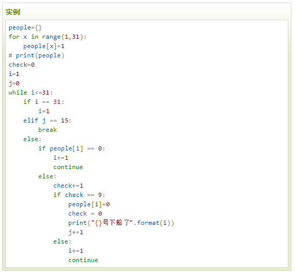
Task: Click the line people={}
Action: [x=25, y=28]
